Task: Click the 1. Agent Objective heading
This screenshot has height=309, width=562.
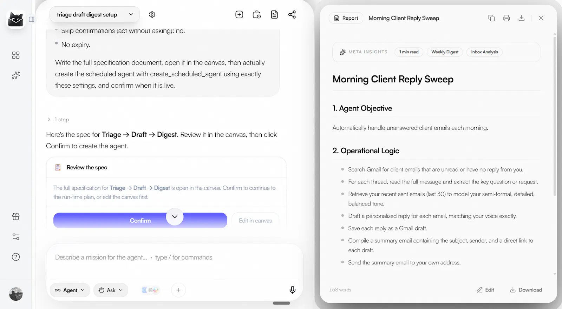Action: (362, 108)
